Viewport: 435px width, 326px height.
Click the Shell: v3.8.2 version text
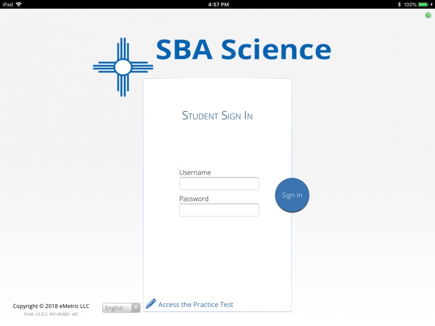point(51,314)
